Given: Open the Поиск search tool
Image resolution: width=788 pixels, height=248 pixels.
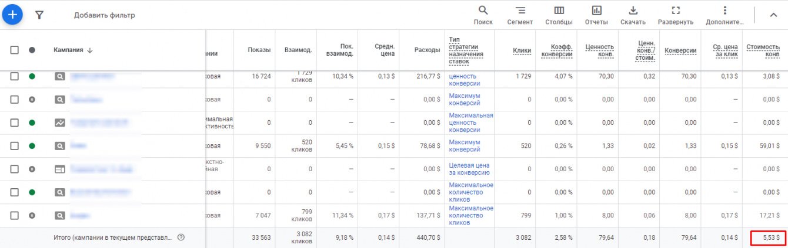Looking at the screenshot, I should [x=483, y=15].
